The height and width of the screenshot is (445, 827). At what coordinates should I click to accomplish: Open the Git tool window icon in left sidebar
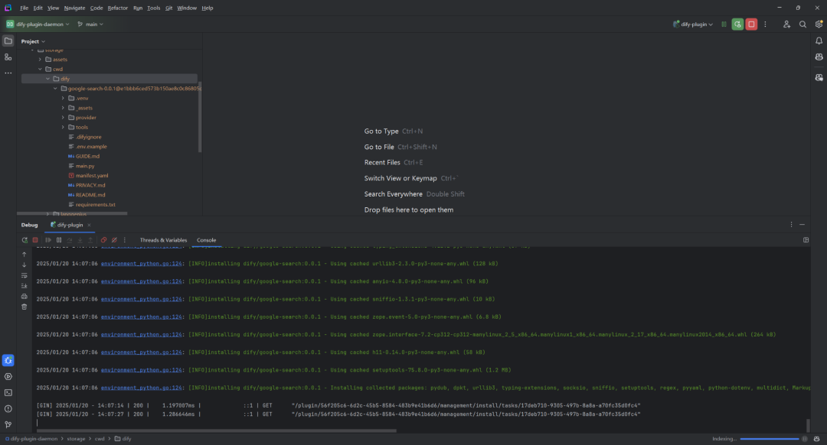click(x=8, y=424)
